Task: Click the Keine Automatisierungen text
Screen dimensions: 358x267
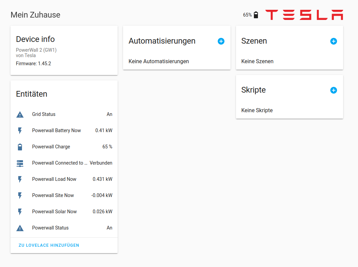Action: coord(159,62)
